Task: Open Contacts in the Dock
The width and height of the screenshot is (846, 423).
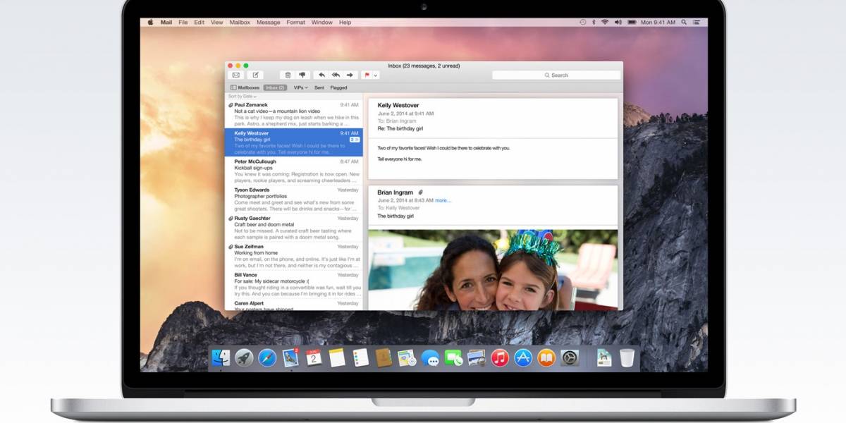Action: point(384,357)
